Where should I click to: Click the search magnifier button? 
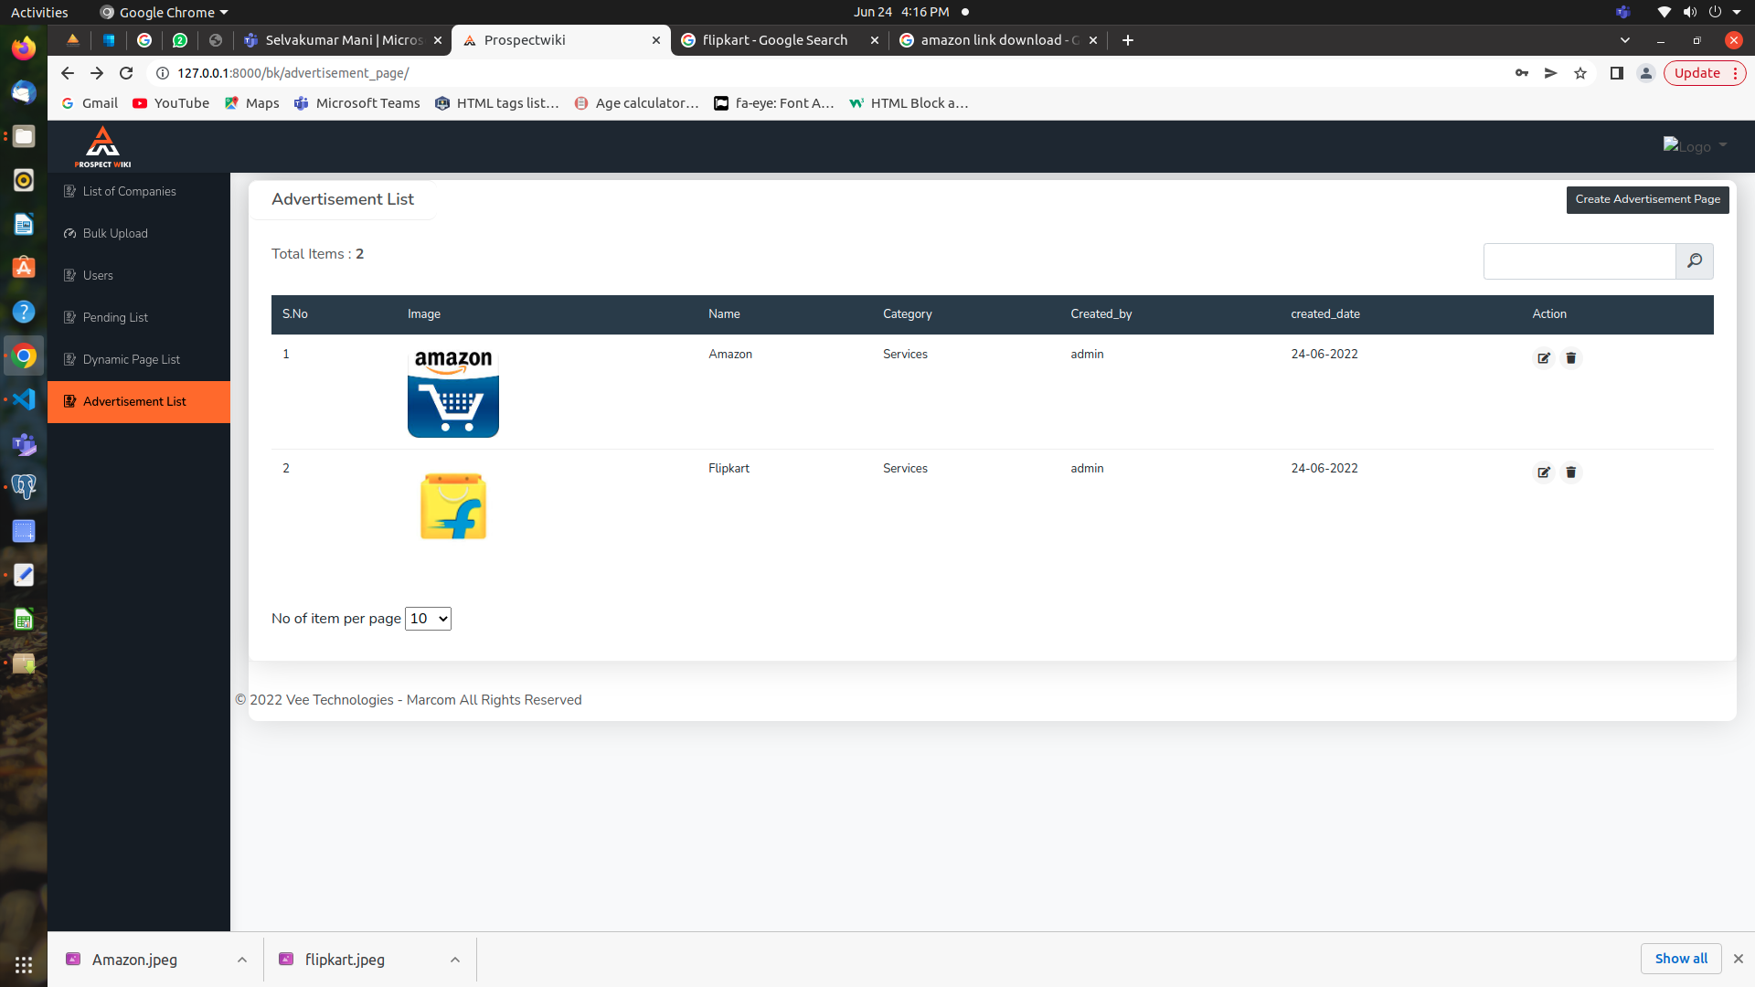pyautogui.click(x=1695, y=261)
